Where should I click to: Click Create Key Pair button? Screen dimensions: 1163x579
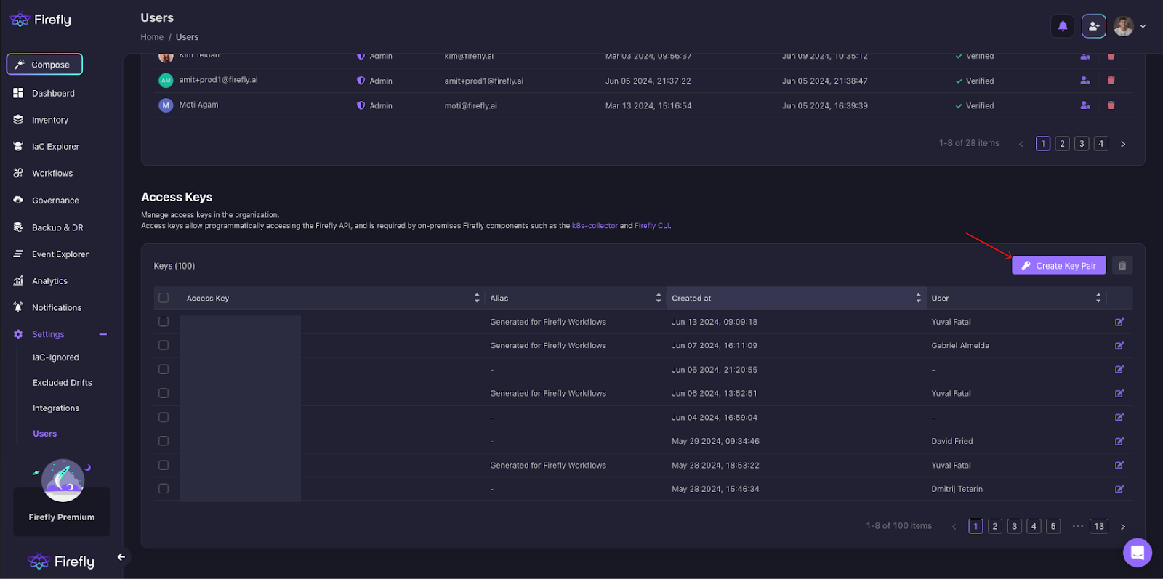pos(1059,265)
